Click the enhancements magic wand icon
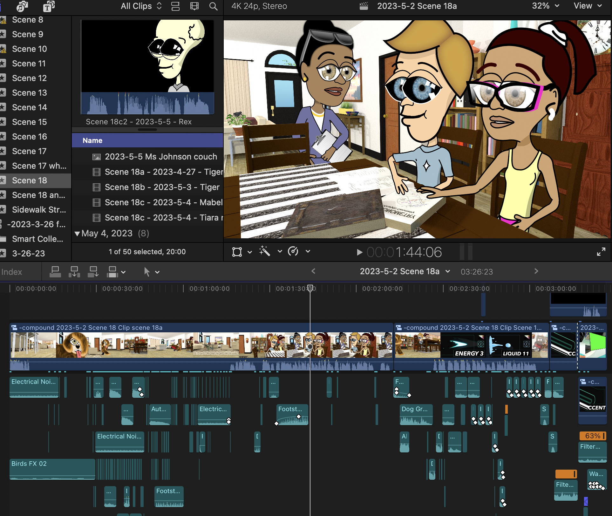 264,251
